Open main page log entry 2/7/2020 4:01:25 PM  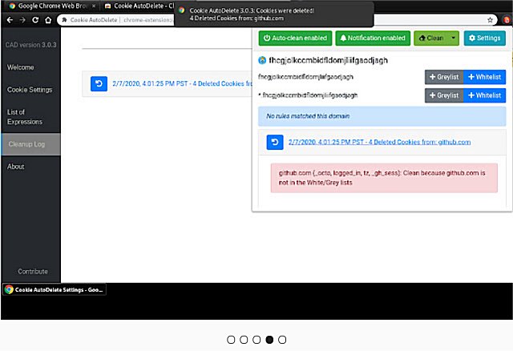click(x=182, y=83)
